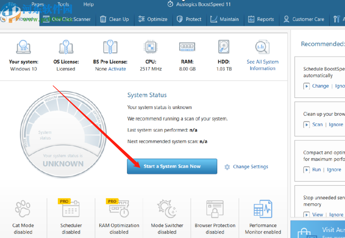Toggle Browser Protection icon
Viewport: 345px width, 238px height.
click(215, 209)
